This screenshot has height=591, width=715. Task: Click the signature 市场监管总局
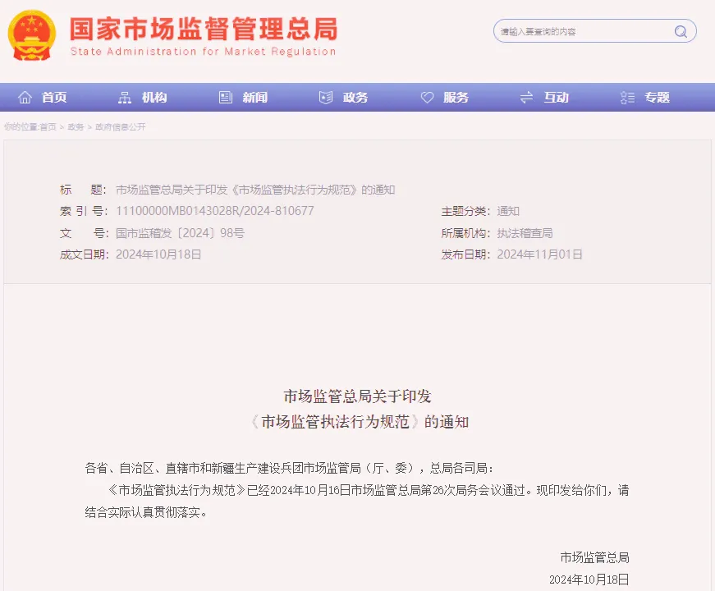[594, 557]
